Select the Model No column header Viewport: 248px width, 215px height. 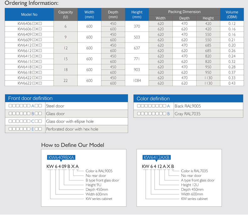tap(29, 15)
